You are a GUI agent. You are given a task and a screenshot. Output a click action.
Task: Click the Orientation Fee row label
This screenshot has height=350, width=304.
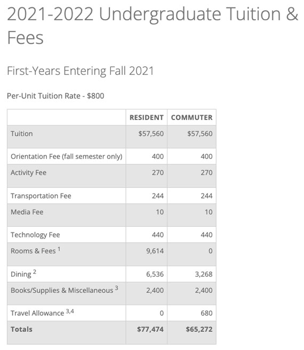coord(67,156)
